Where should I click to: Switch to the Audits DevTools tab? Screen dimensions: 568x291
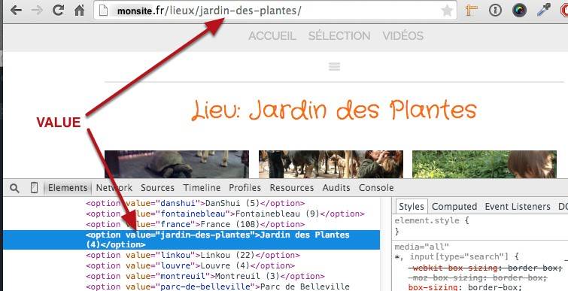point(336,188)
